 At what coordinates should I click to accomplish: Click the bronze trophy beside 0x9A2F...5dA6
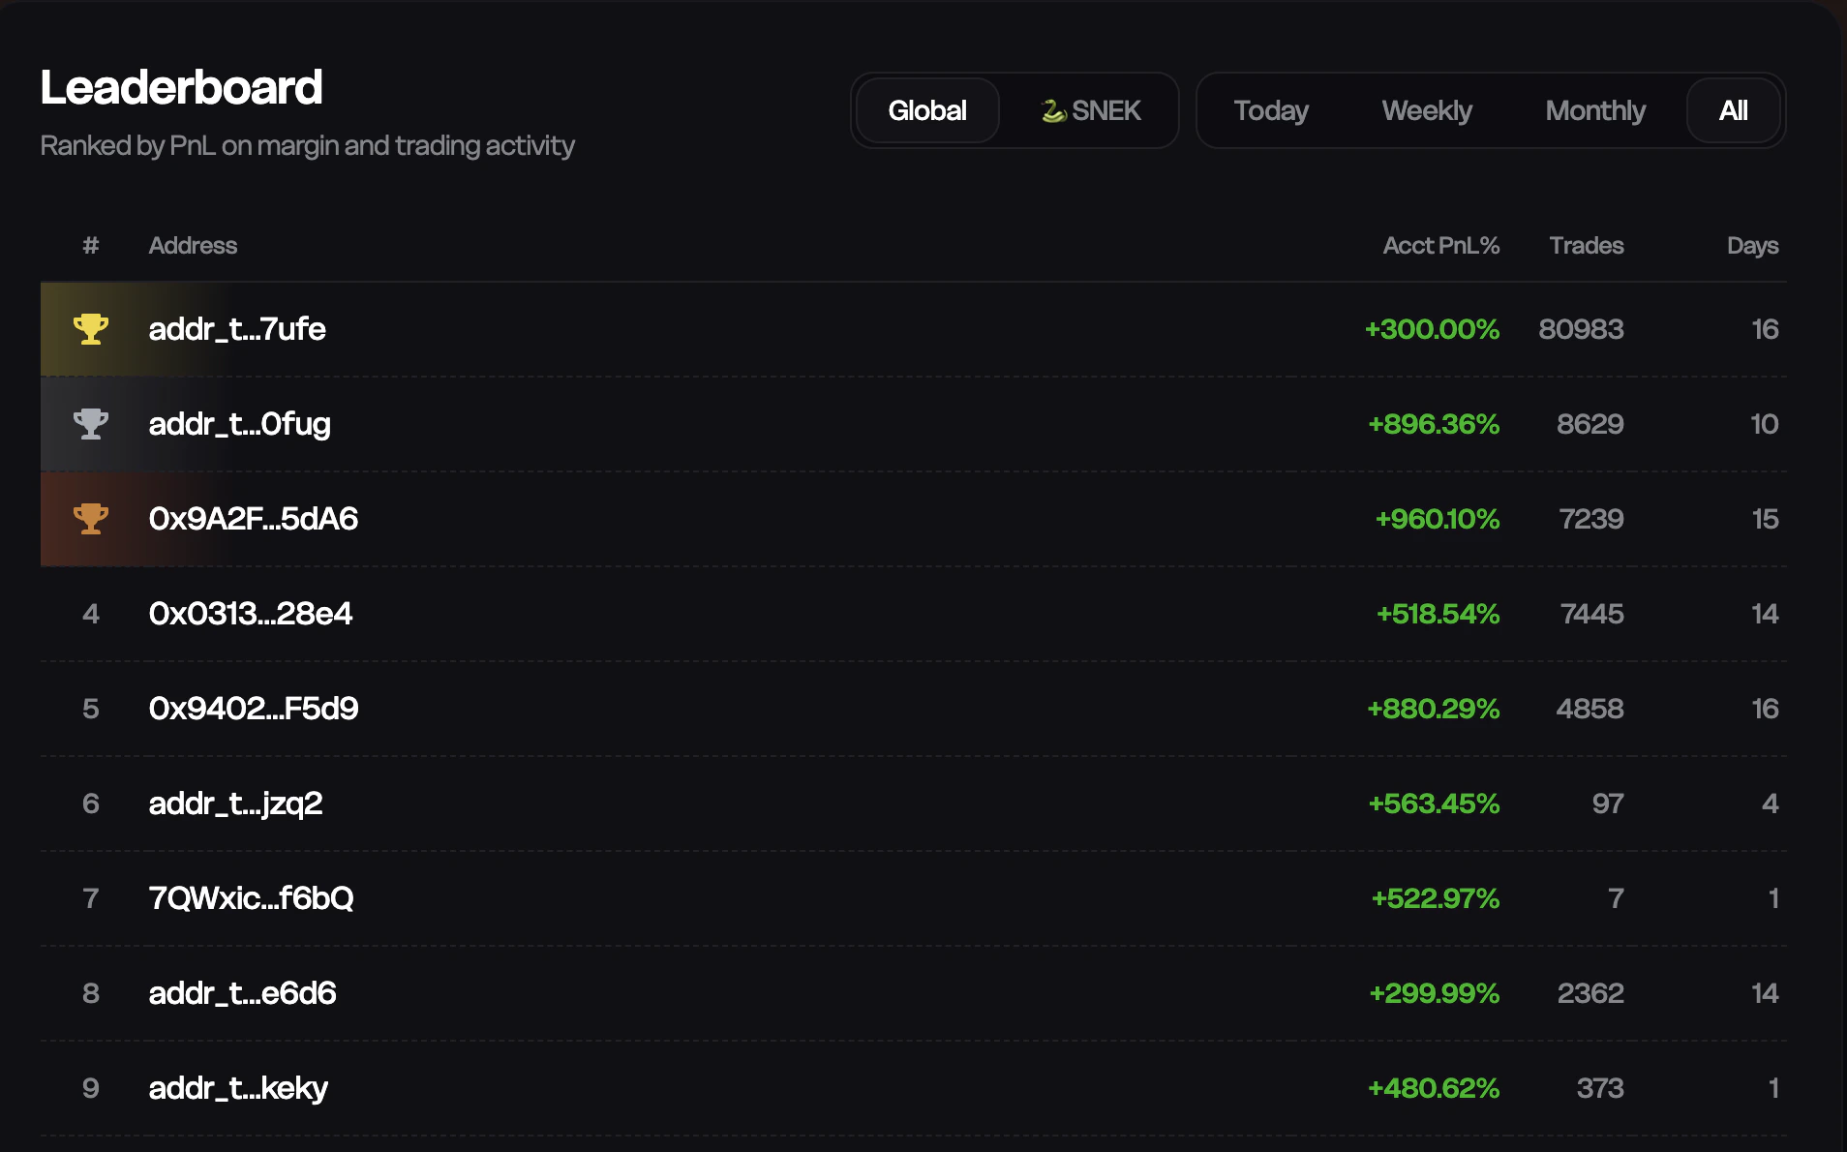pos(90,519)
